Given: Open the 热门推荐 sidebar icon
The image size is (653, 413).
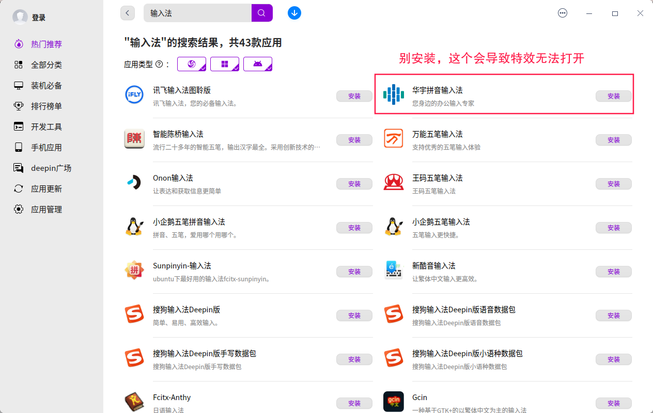Looking at the screenshot, I should 19,44.
